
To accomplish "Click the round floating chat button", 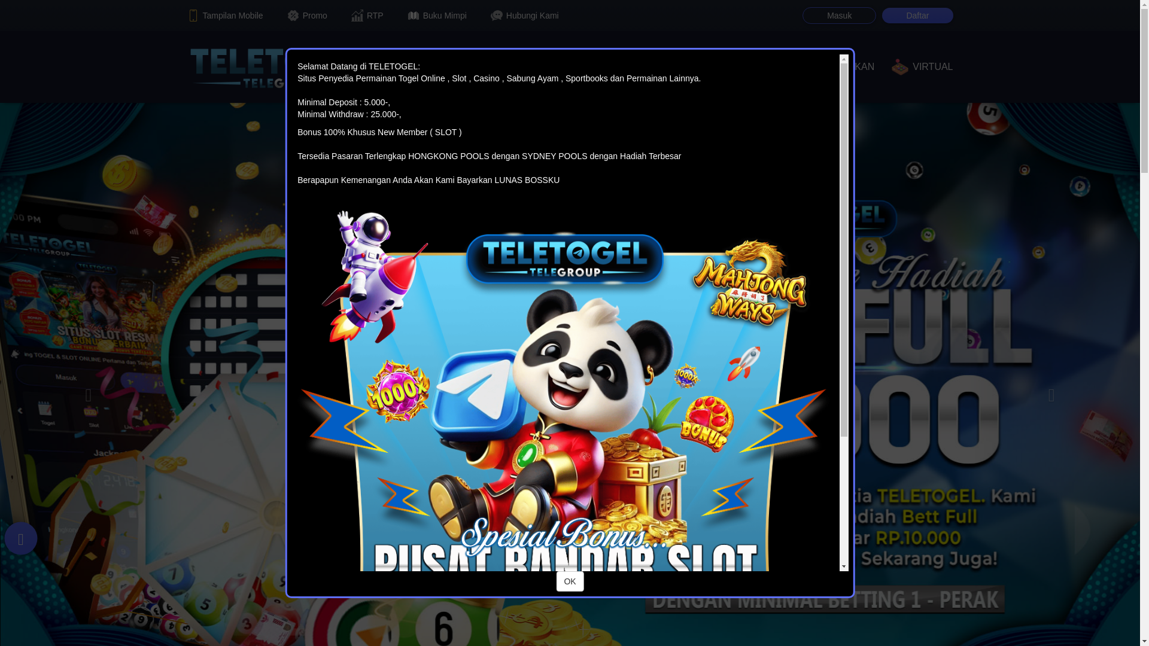I will click(21, 538).
